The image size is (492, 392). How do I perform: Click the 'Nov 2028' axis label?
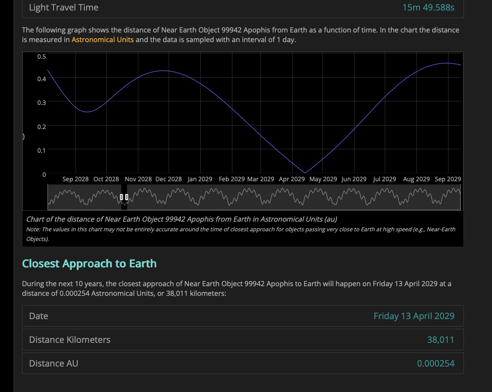[138, 179]
